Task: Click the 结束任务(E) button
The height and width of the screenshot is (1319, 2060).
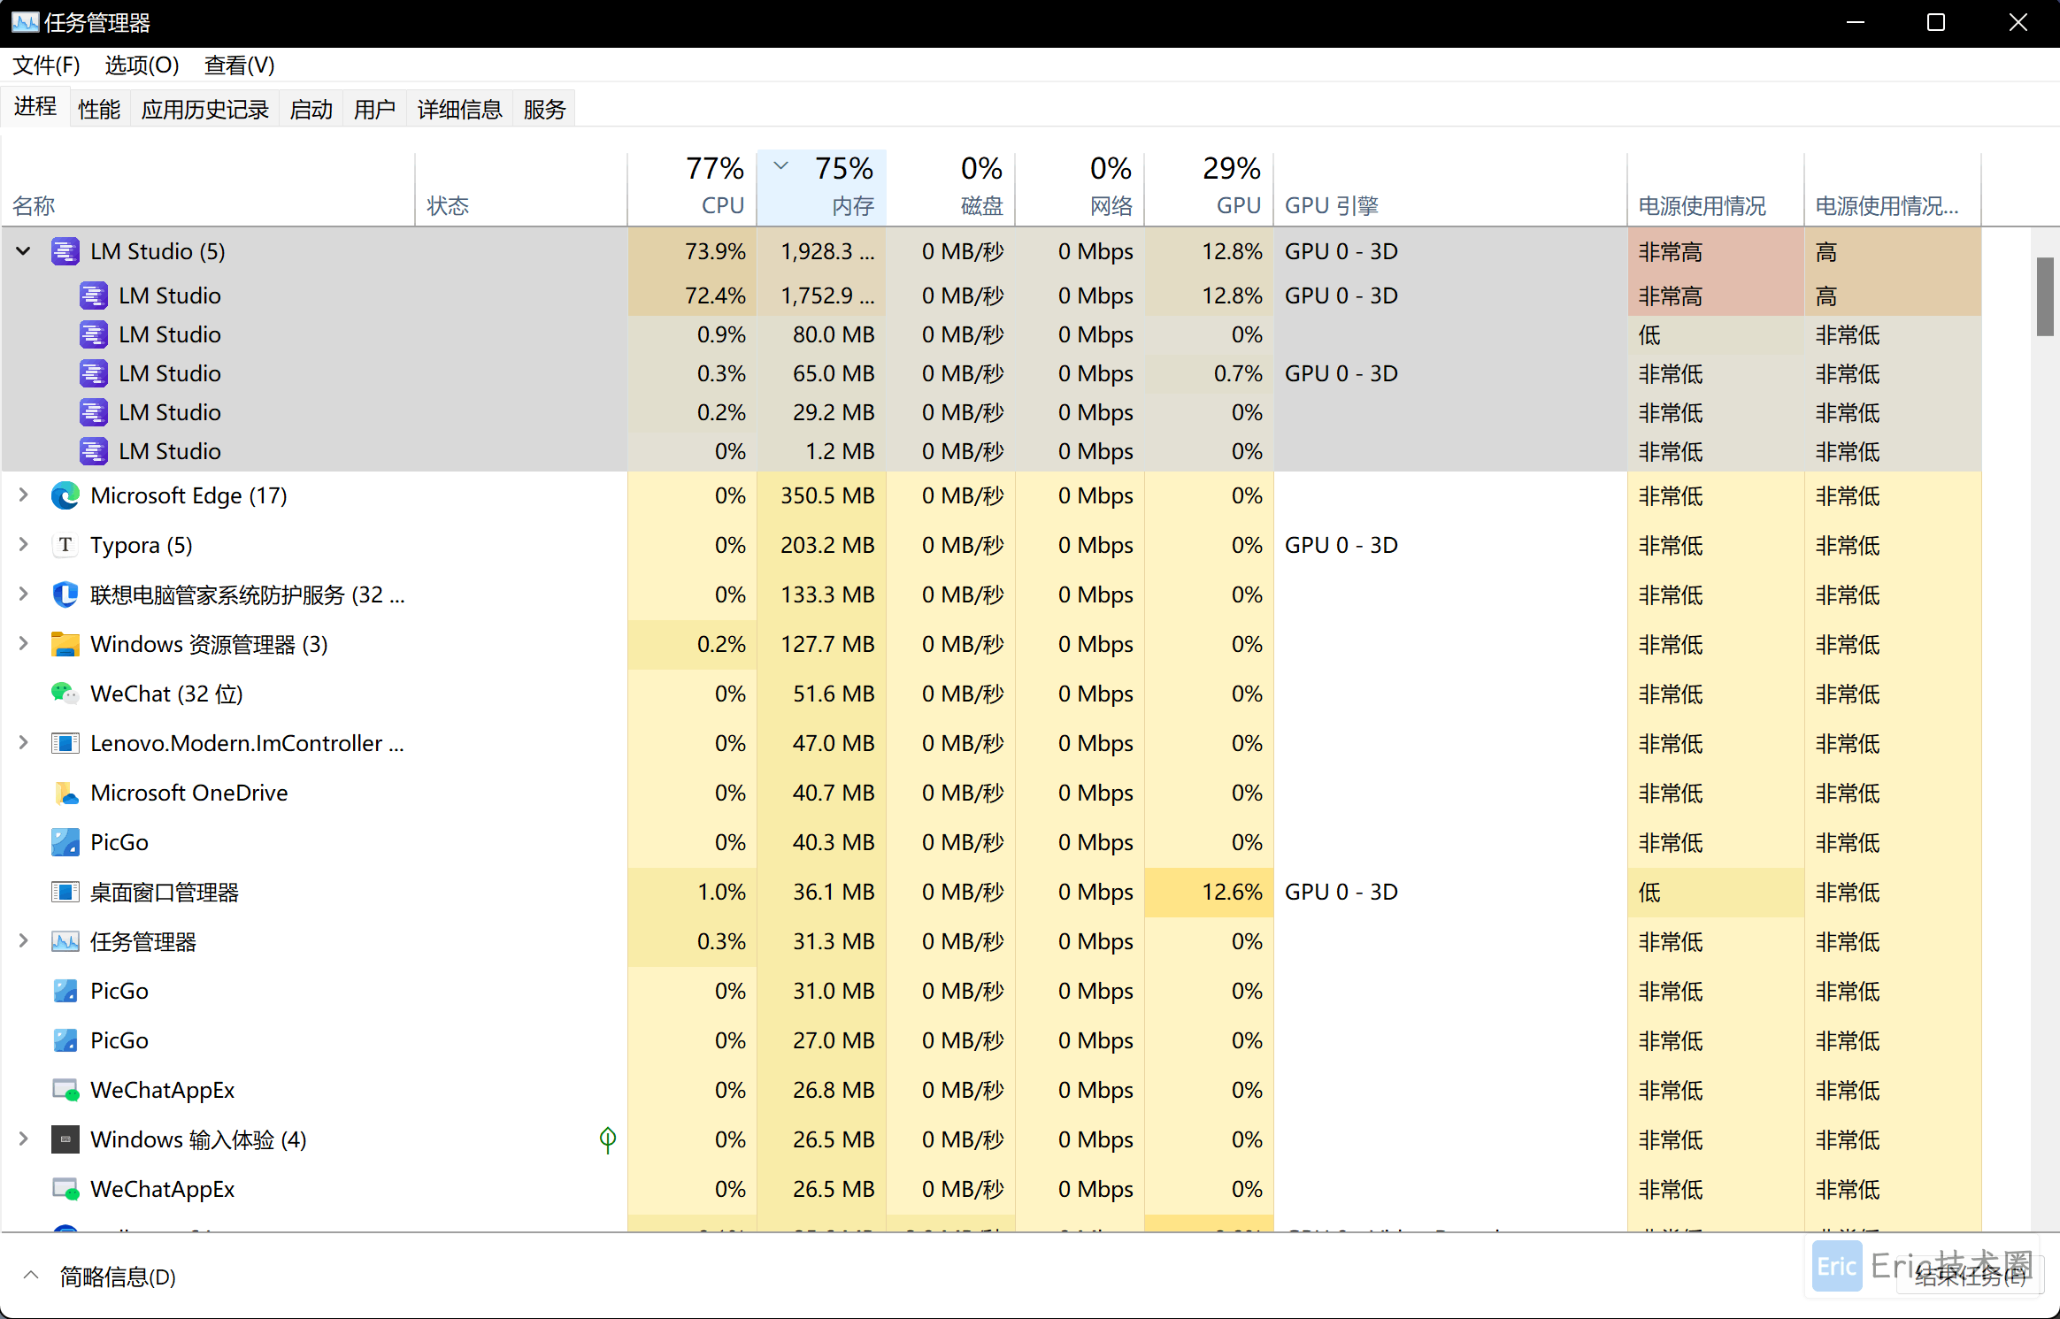Action: click(x=1970, y=1276)
